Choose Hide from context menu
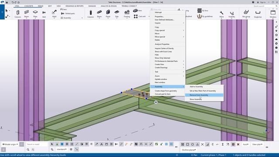Screen dimensions: 279x157 click(167, 55)
